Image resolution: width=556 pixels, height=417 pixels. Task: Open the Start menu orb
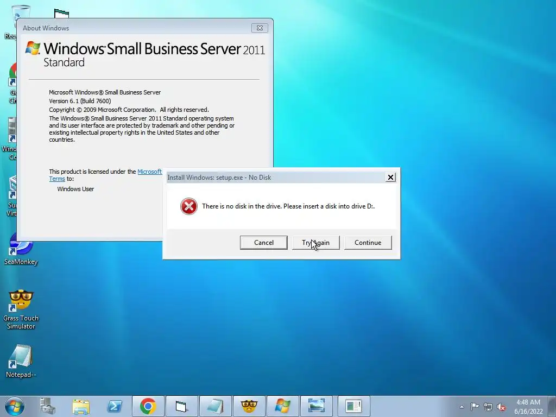pyautogui.click(x=15, y=406)
